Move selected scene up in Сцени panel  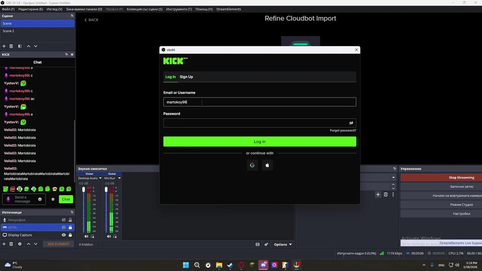pyautogui.click(x=28, y=46)
